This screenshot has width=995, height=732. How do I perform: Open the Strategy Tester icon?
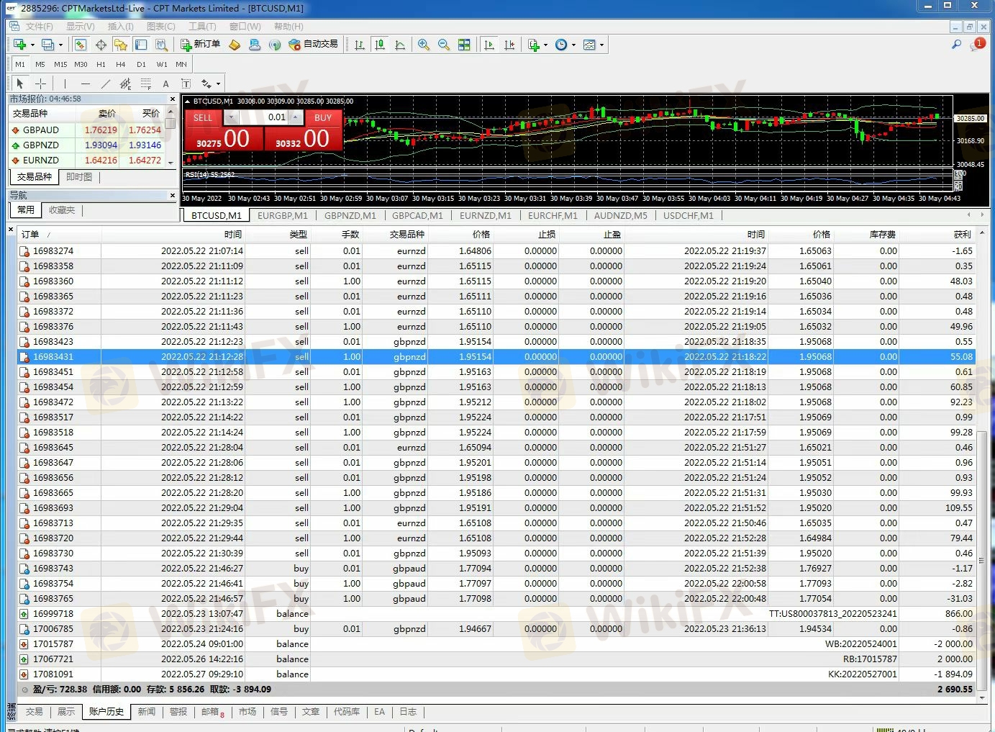[x=162, y=45]
